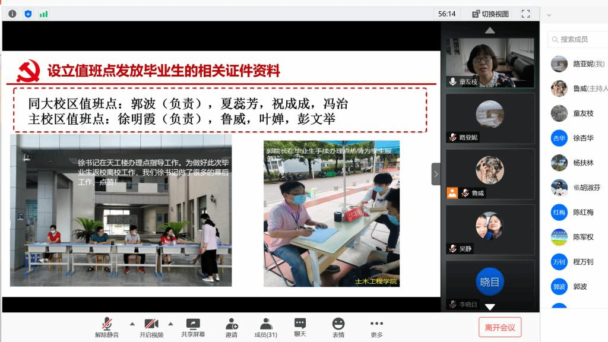This screenshot has height=342, width=608.
Task: Expand video options arrow beside 开启视频
Action: click(x=170, y=324)
